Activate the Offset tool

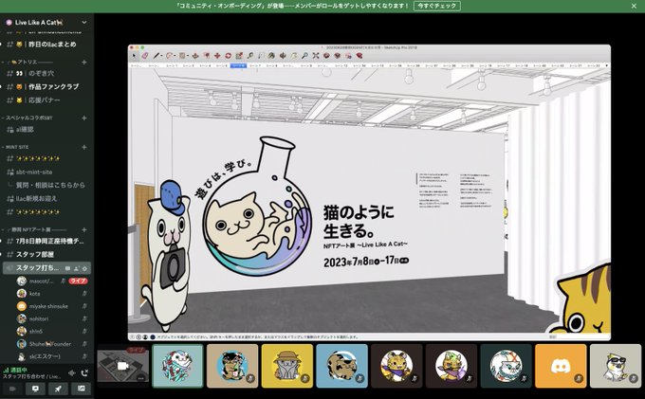[207, 56]
